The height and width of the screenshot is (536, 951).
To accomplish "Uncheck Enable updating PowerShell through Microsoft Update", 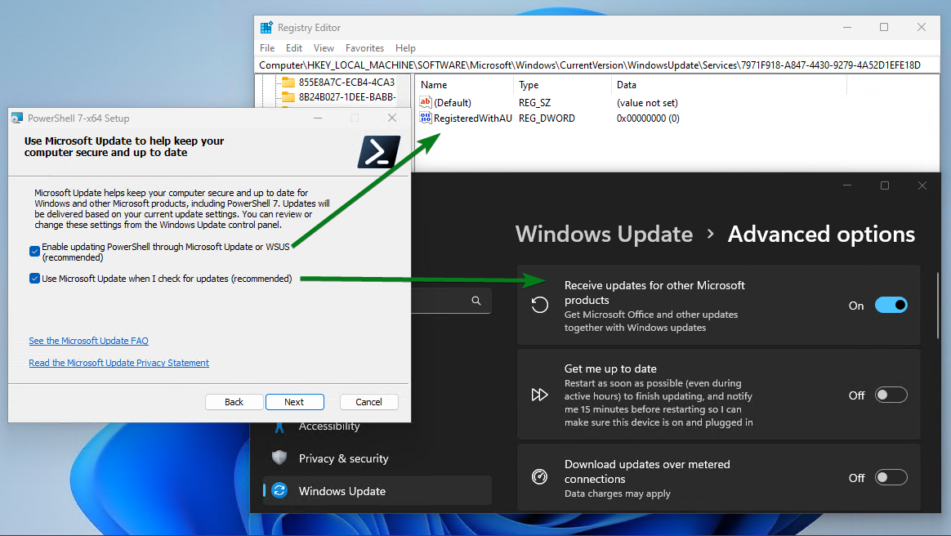I will point(34,251).
